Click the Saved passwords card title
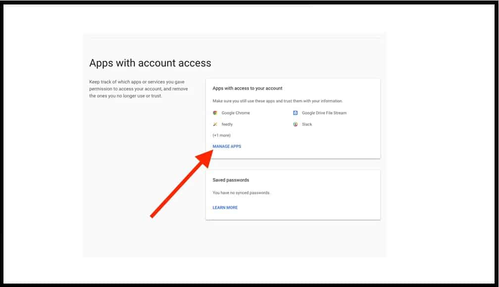This screenshot has height=287, width=499. coord(231,180)
